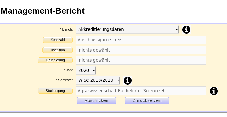Submit the form with Abschicken

[x=96, y=101]
